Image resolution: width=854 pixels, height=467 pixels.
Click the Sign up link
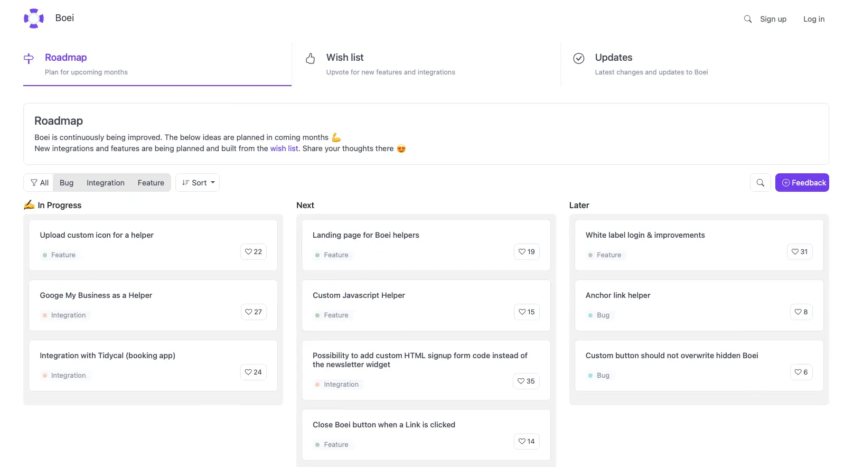[x=773, y=19]
